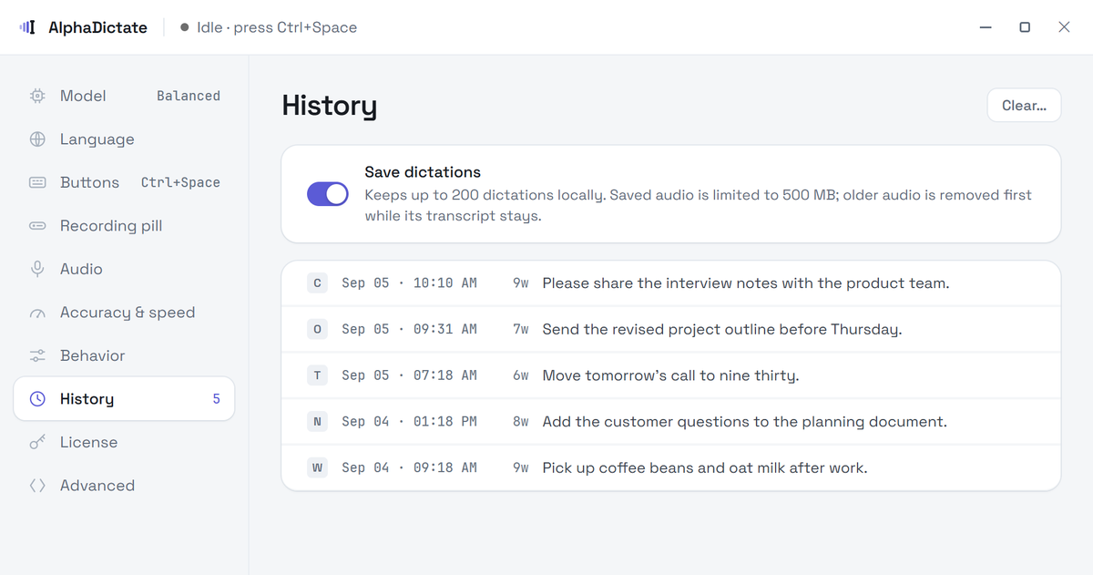
Task: Switch to the Language tab
Action: [124, 139]
